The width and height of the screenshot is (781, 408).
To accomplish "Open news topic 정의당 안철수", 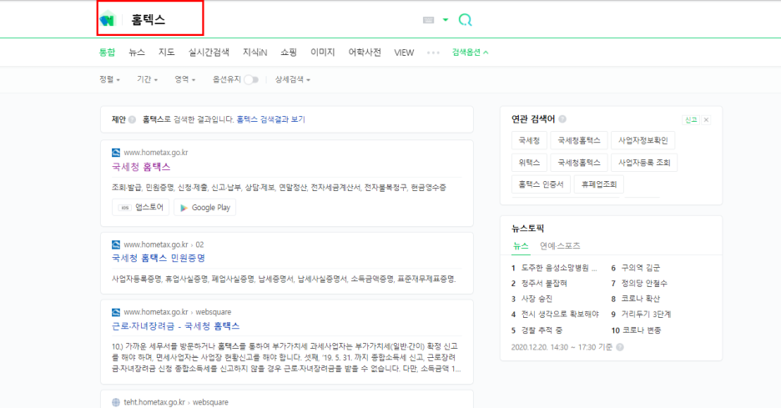I will (644, 284).
